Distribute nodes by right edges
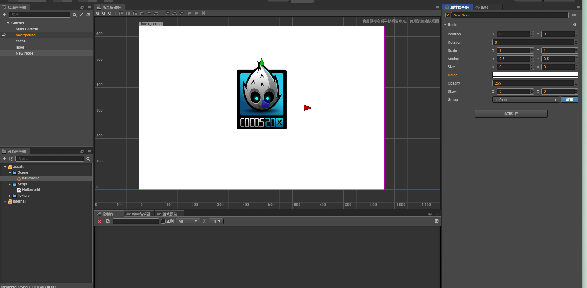The width and height of the screenshot is (587, 288). pos(203,13)
